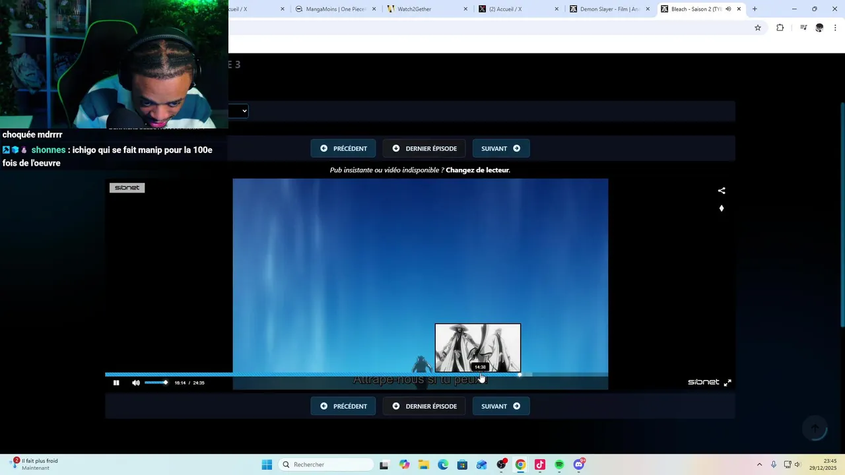Image resolution: width=845 pixels, height=475 pixels.
Task: Click the 14:38 seek preview thumbnail
Action: point(478,348)
